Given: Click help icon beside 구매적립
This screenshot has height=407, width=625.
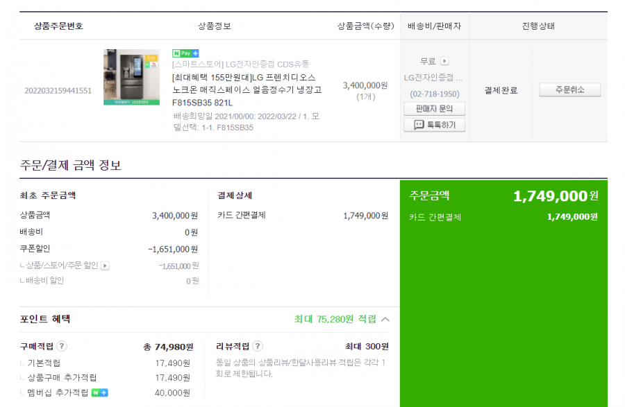Looking at the screenshot, I should (61, 346).
